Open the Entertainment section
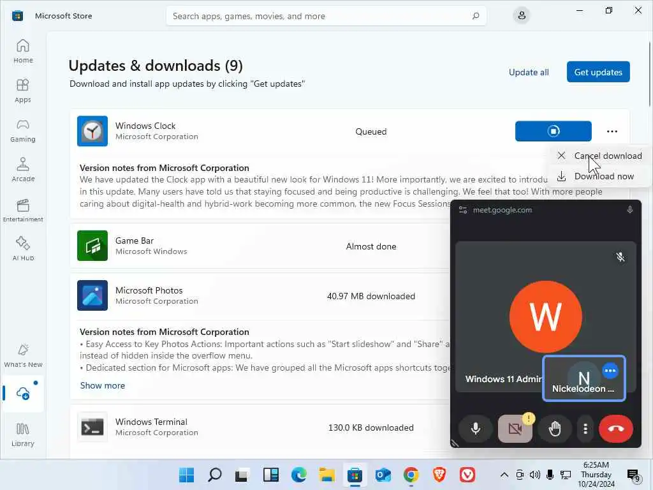The height and width of the screenshot is (490, 653). pyautogui.click(x=23, y=210)
